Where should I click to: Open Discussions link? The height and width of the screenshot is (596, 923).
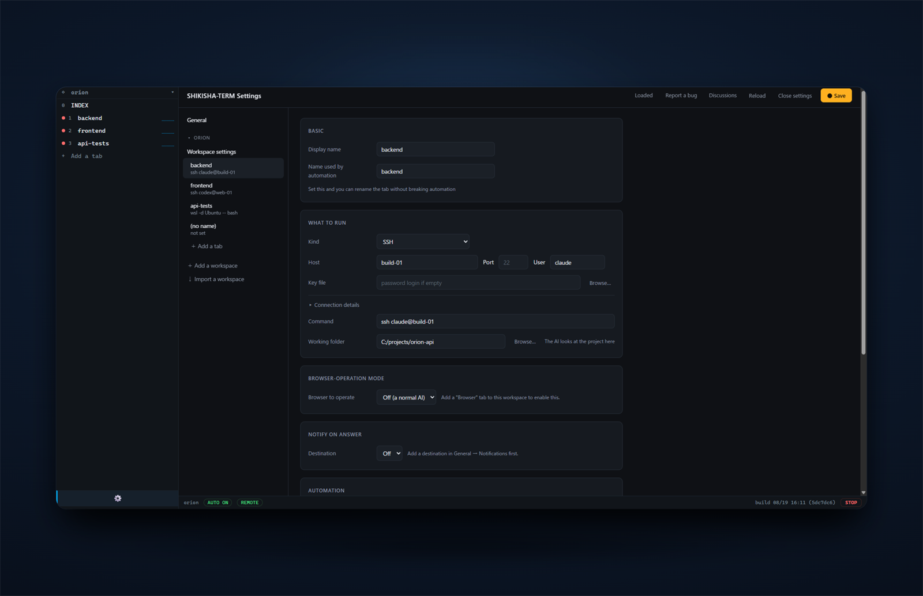coord(722,96)
